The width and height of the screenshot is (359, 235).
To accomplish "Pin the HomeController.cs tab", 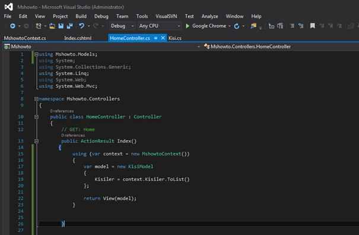I will [x=155, y=38].
